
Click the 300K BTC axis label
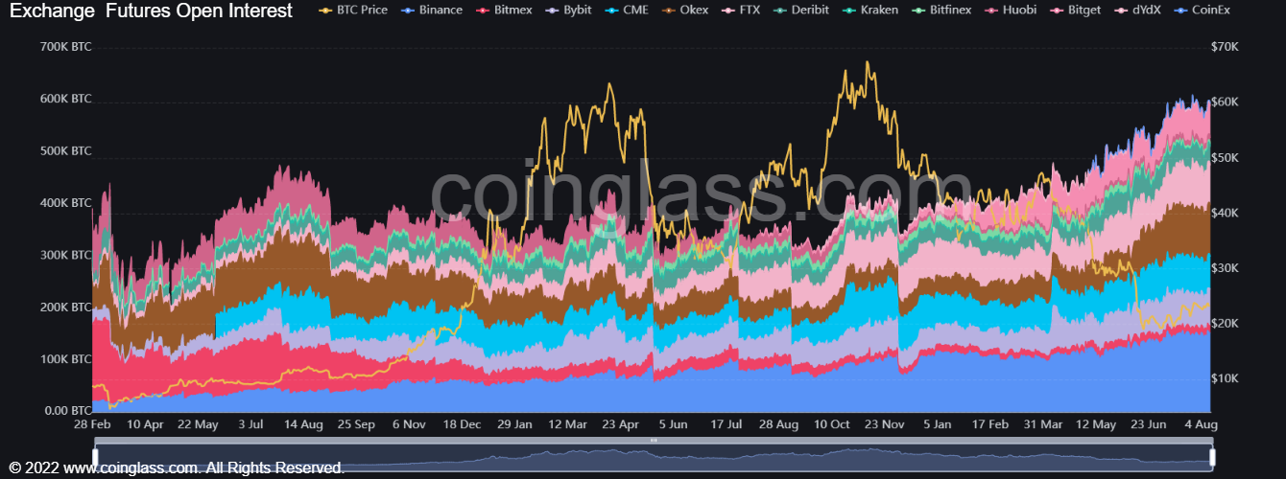pyautogui.click(x=66, y=255)
